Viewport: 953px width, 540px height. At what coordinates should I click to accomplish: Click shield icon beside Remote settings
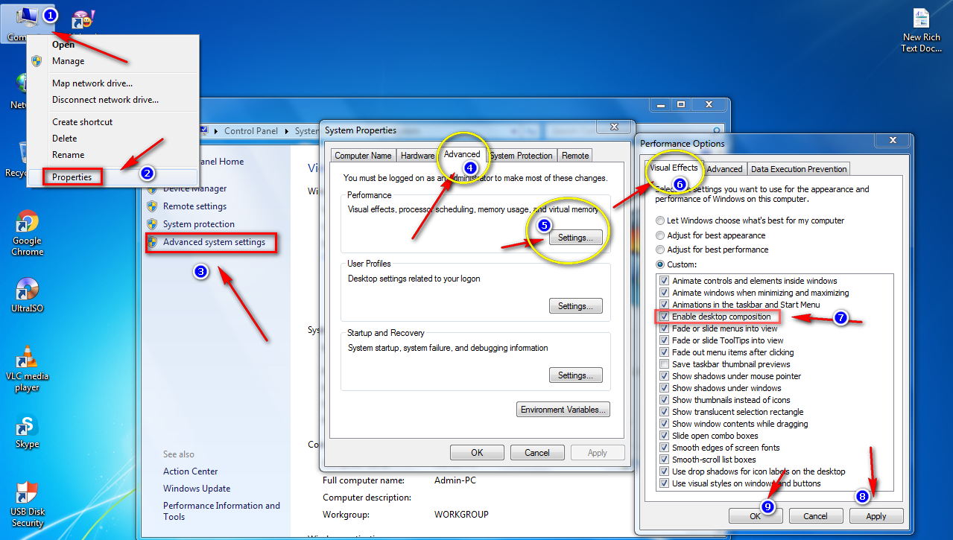pyautogui.click(x=152, y=206)
